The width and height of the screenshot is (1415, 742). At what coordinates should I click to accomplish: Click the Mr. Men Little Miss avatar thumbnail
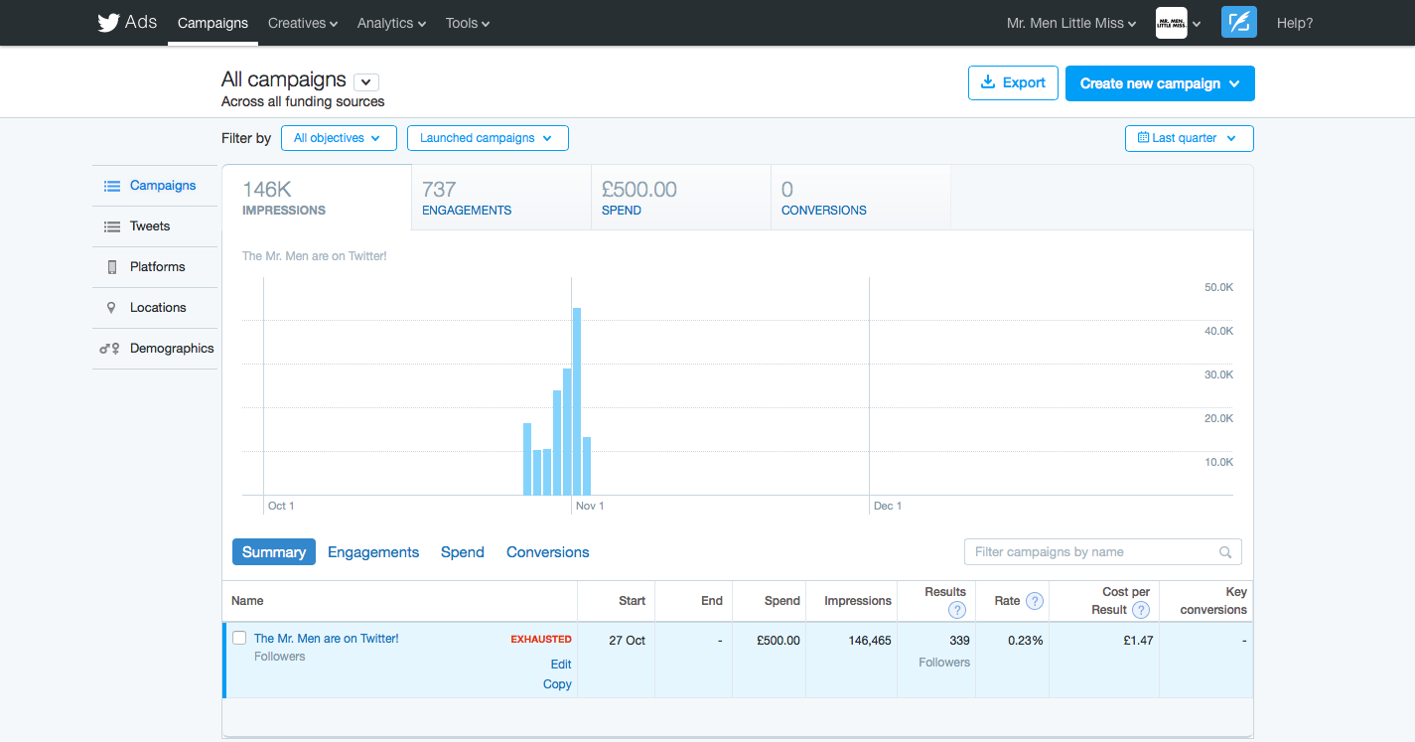[1172, 23]
